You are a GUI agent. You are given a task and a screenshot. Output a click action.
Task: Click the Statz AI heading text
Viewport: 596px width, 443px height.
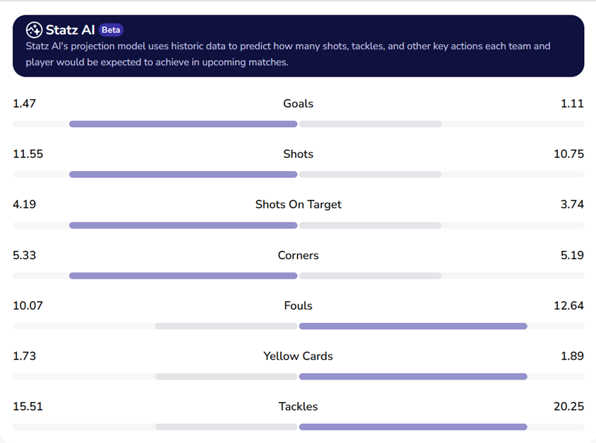(71, 30)
